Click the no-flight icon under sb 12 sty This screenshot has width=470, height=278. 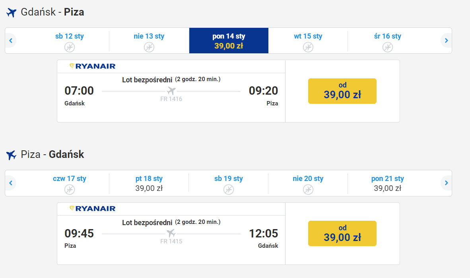70,47
